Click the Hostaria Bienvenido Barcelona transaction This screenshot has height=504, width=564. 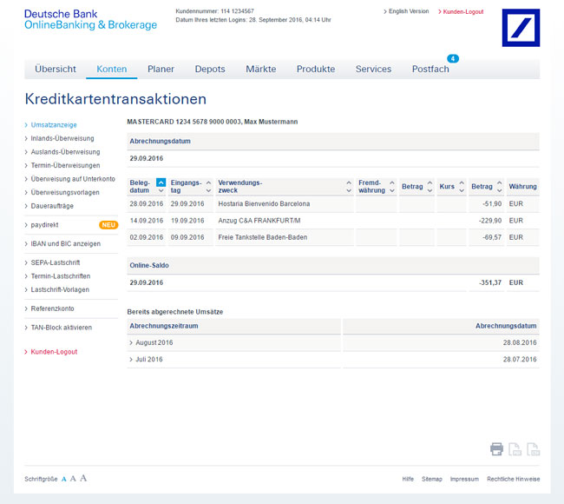[264, 204]
